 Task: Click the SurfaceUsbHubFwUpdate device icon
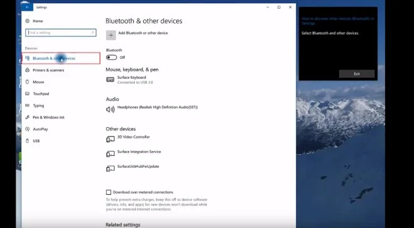tap(110, 168)
